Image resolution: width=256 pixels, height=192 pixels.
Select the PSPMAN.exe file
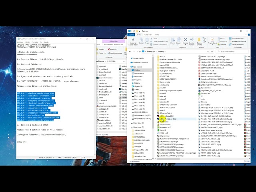coord(205,93)
